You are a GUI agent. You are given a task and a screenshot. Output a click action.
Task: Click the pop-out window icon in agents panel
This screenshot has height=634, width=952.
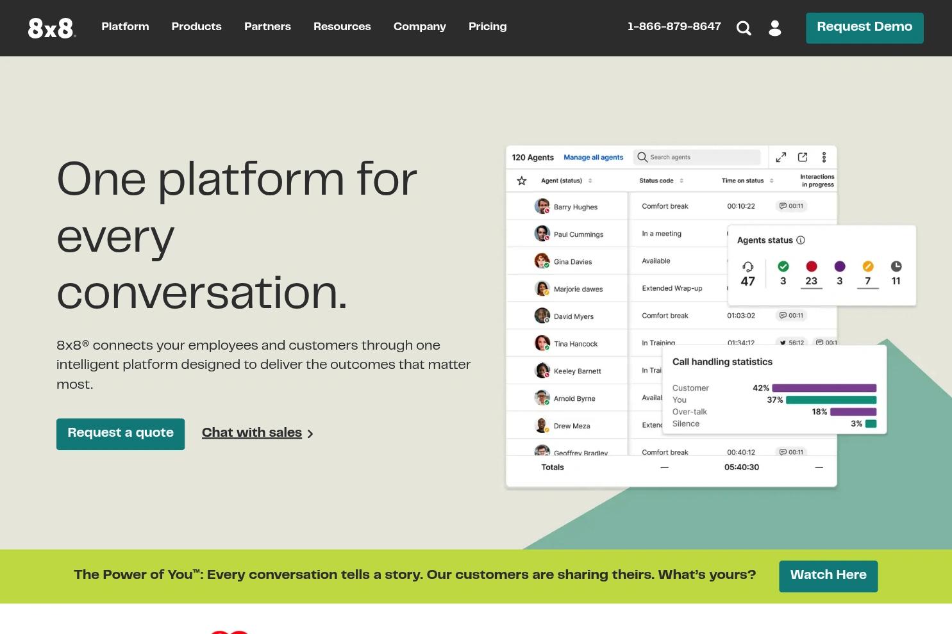[803, 157]
